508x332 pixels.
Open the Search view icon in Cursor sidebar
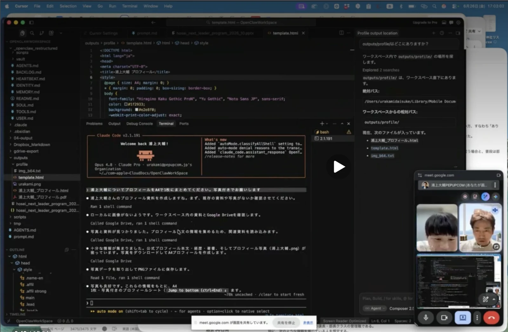[32, 33]
